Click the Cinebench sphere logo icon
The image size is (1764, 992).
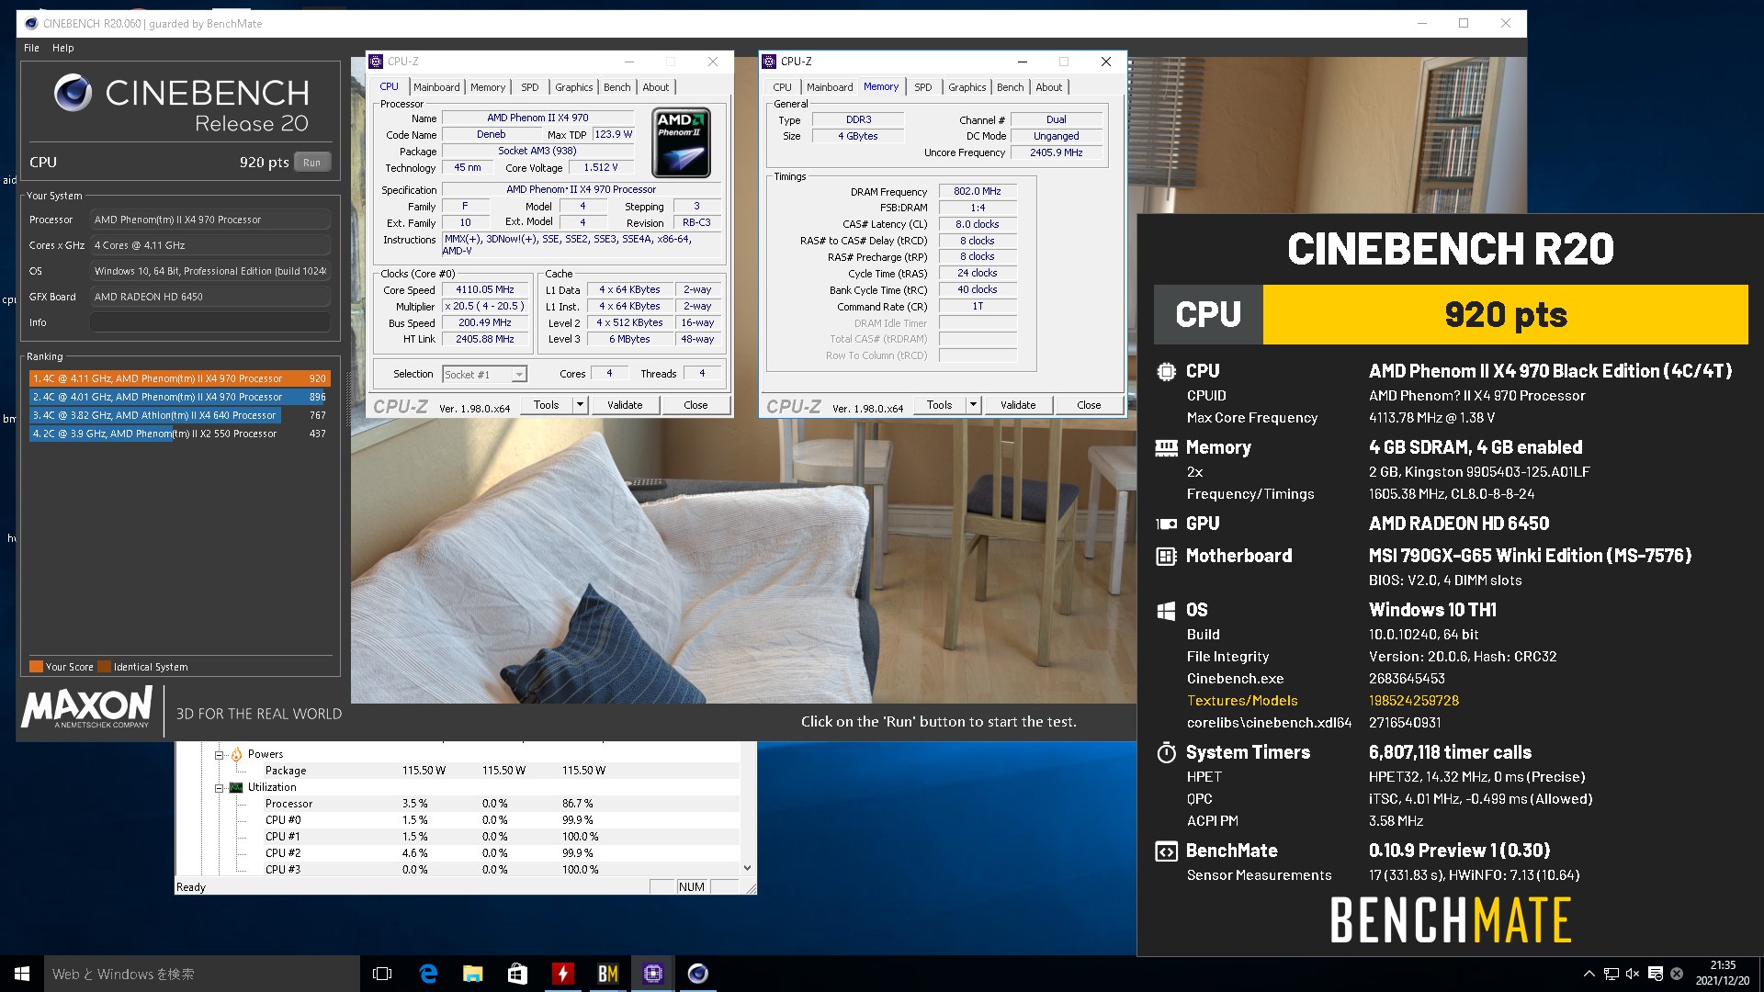[x=73, y=93]
